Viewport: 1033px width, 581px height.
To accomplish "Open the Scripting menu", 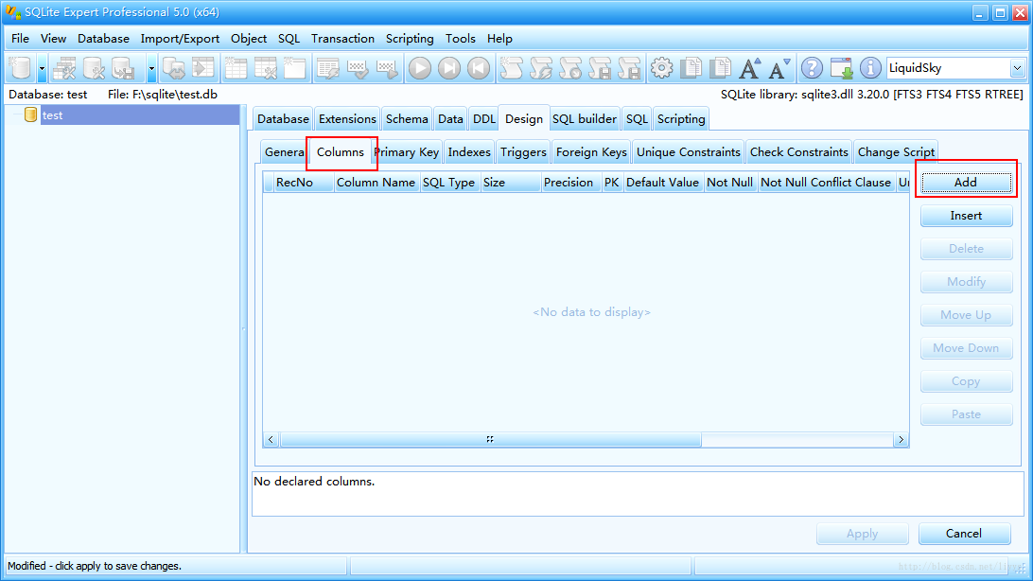I will [x=410, y=38].
